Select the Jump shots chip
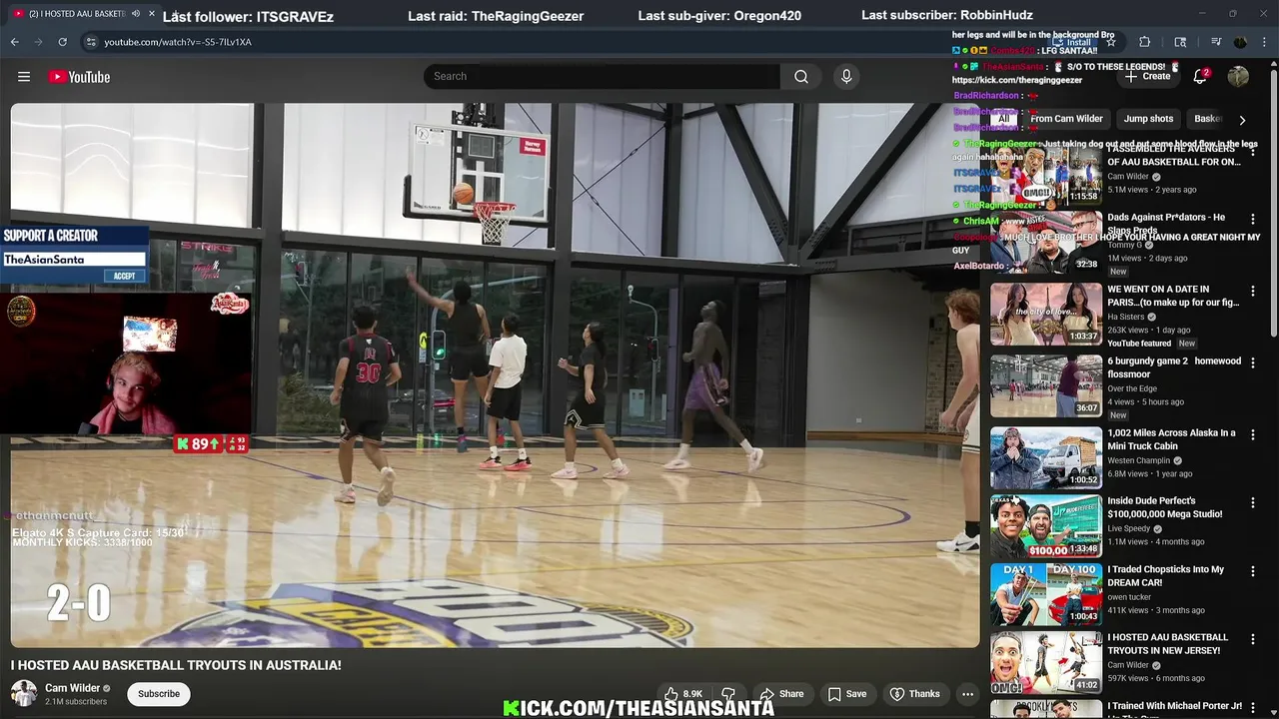Screen dimensions: 1279x719 coord(1148,119)
